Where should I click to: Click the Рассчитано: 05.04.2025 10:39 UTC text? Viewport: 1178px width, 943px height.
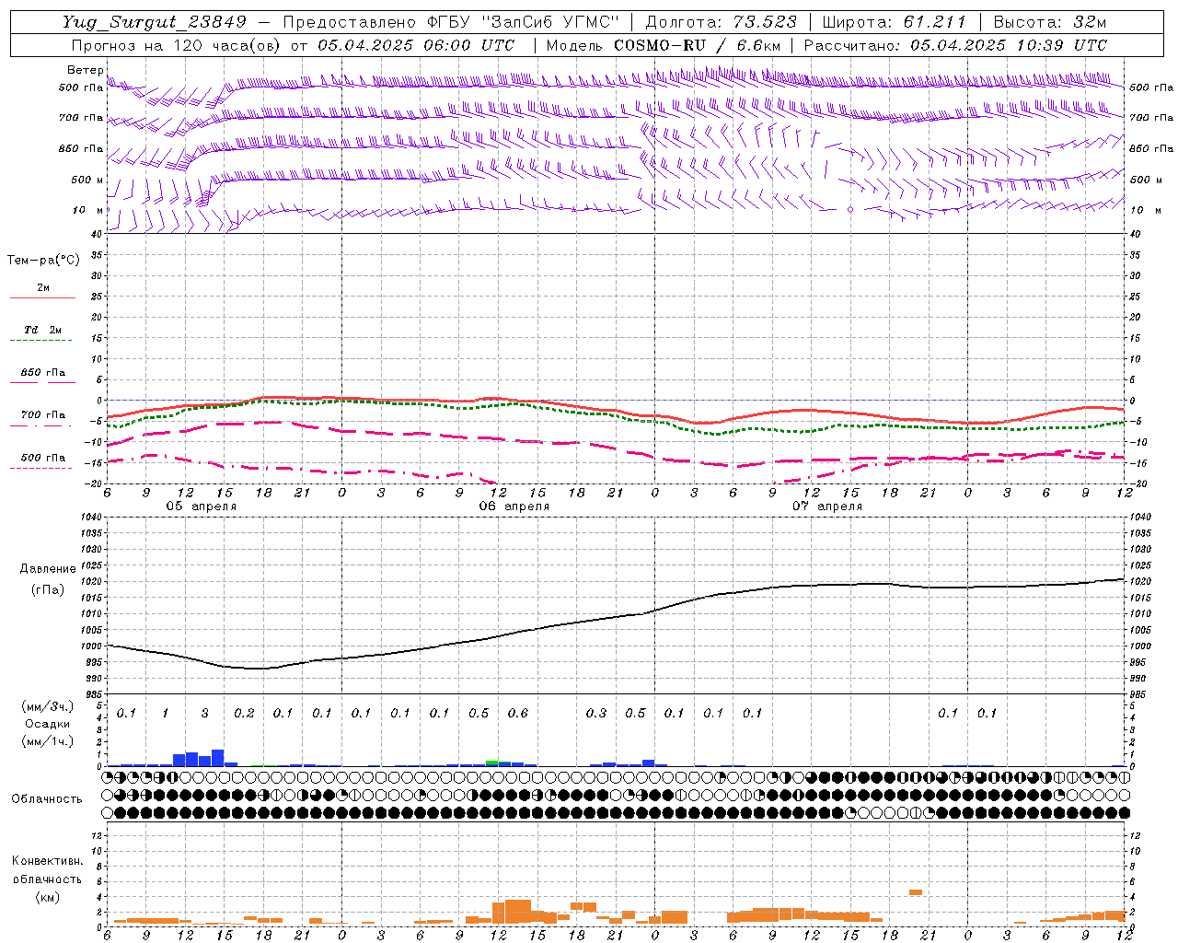pos(955,45)
